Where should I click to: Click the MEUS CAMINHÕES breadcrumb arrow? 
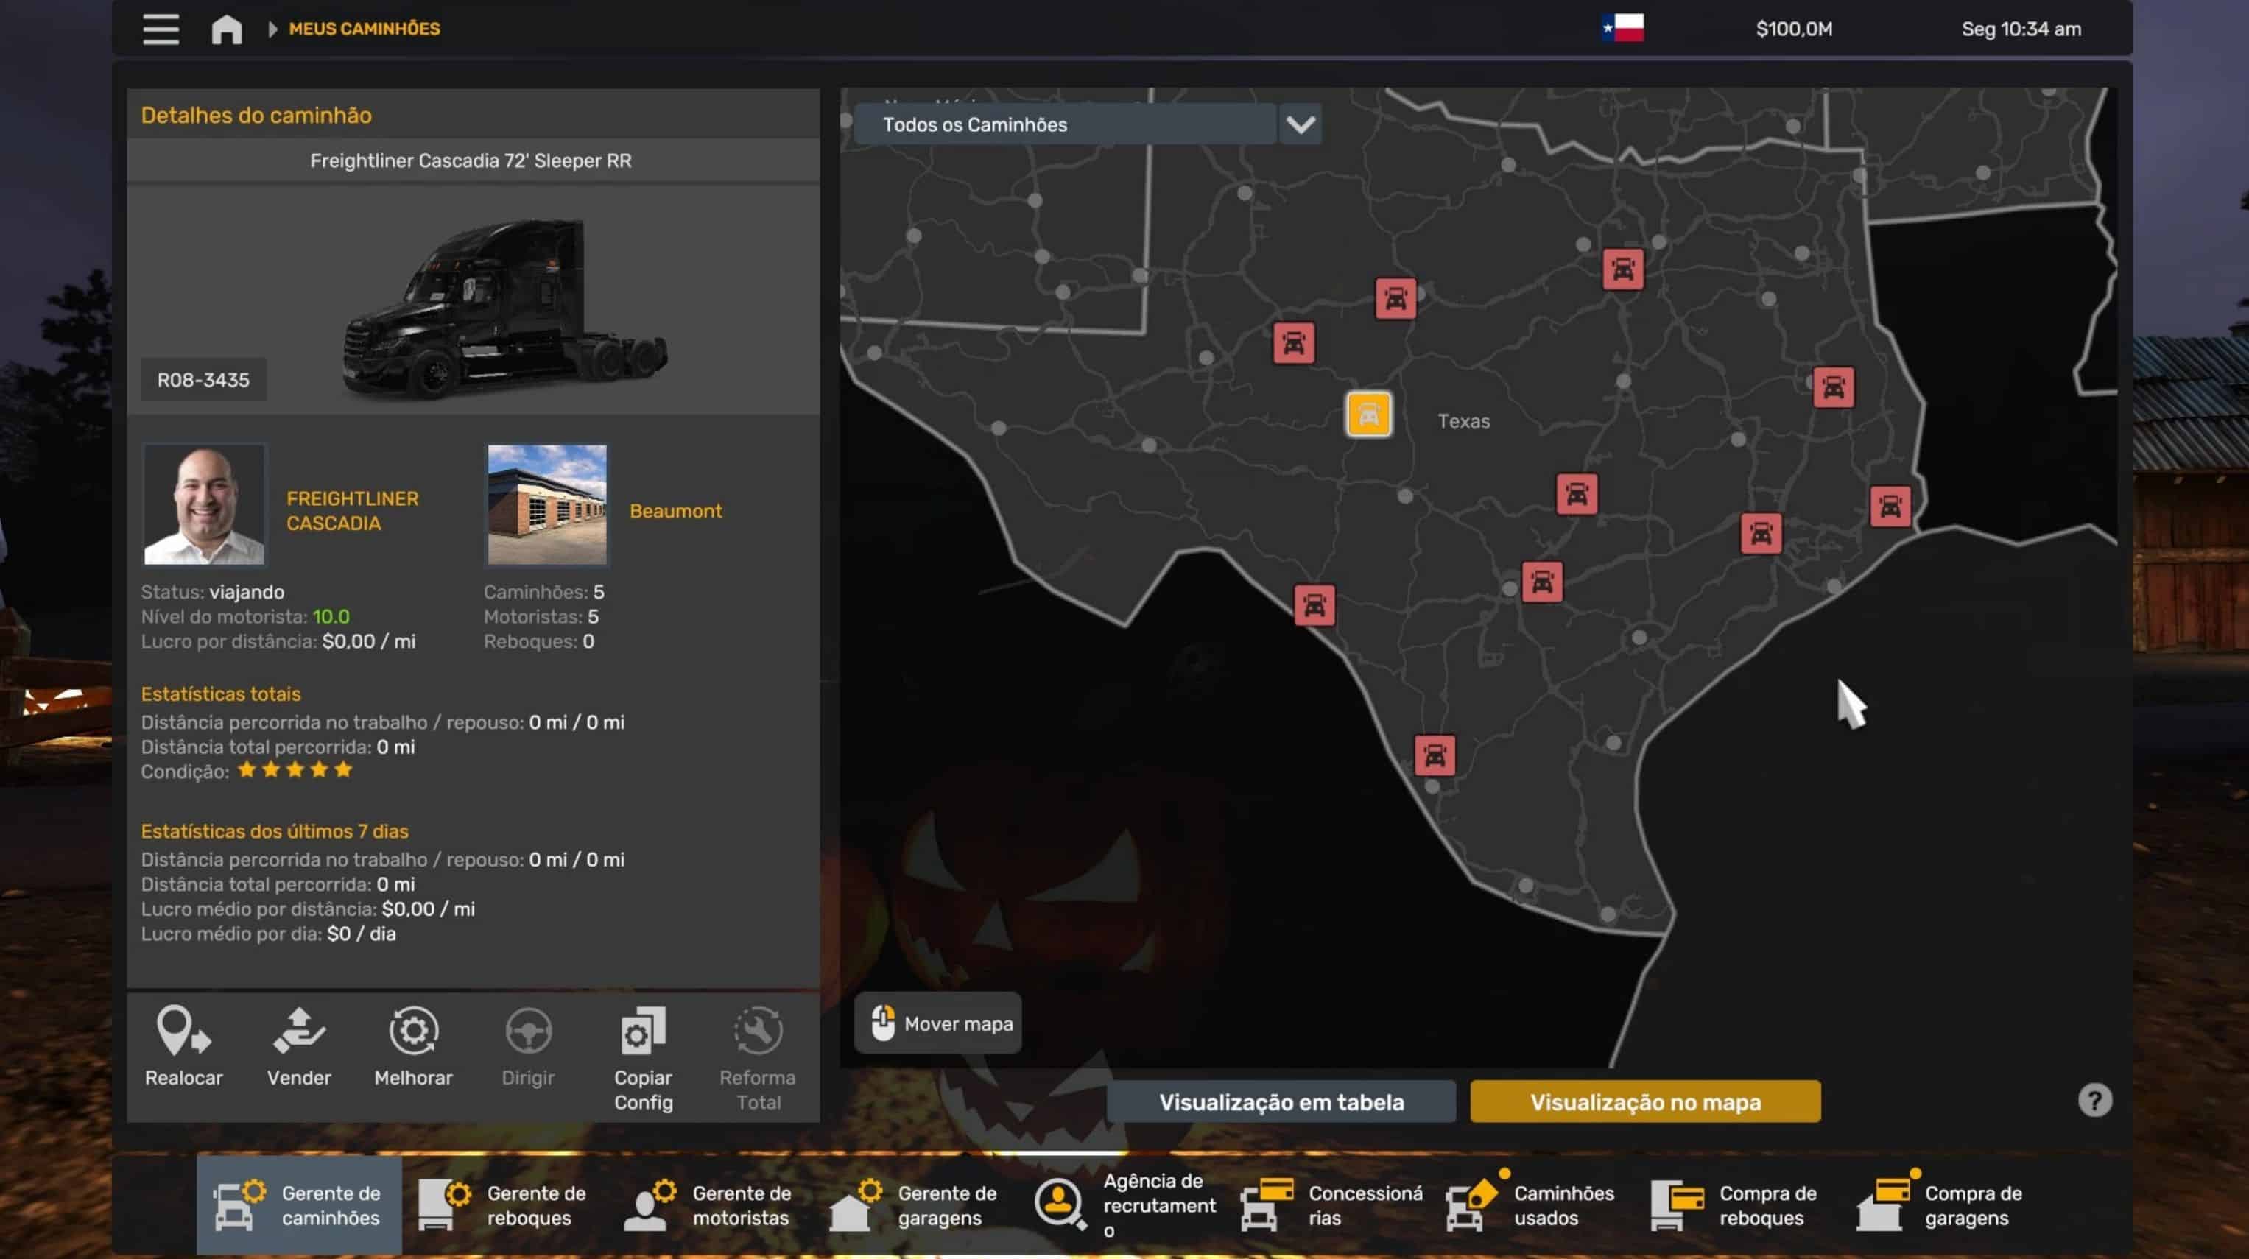coord(273,29)
